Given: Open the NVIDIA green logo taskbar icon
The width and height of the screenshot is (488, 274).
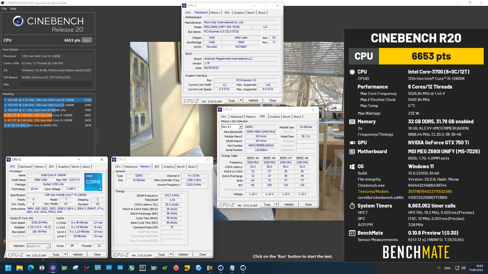Looking at the screenshot, I should pyautogui.click(x=165, y=268).
